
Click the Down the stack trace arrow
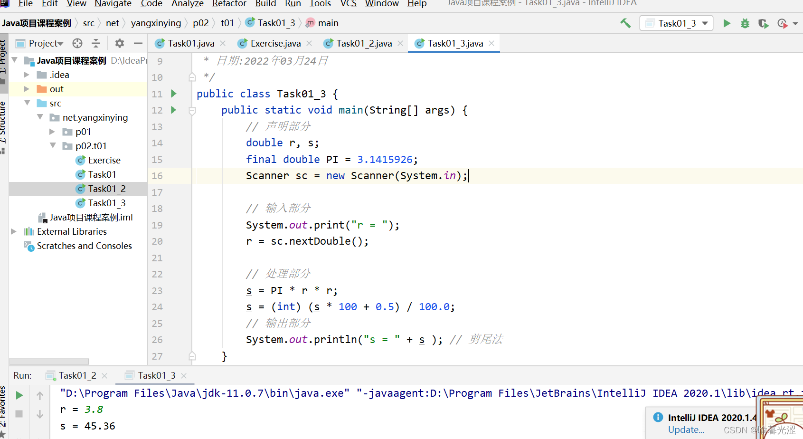pos(40,414)
